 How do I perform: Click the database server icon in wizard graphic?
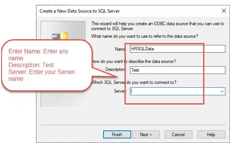coord(60,35)
